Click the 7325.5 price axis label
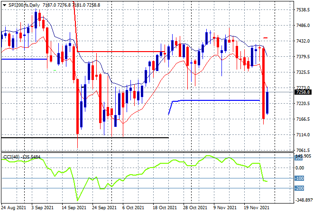 coord(303,72)
